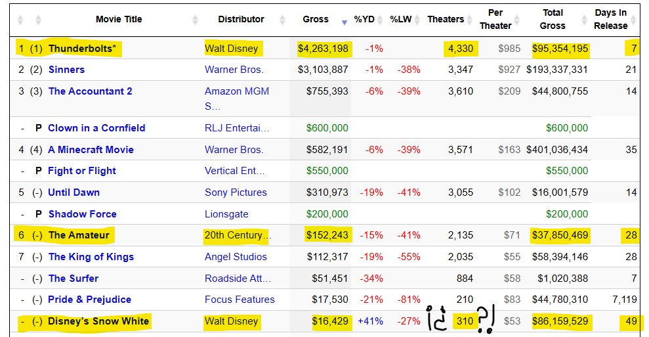The height and width of the screenshot is (337, 649).
Task: Open Angel Studios distributor link
Action: (236, 257)
